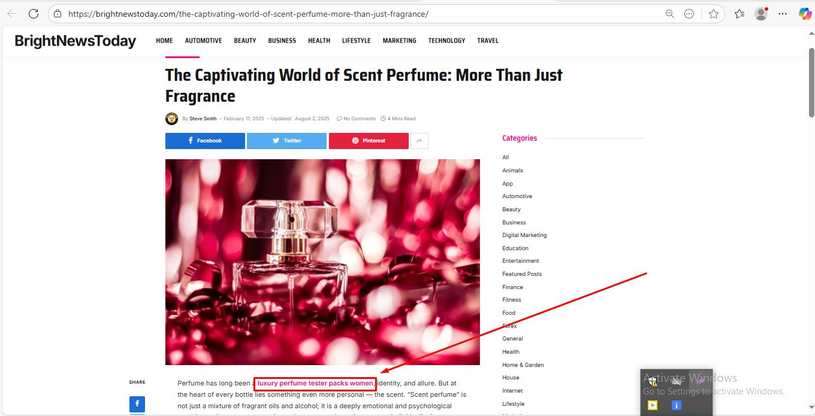Open the site information lock icon

click(x=58, y=14)
